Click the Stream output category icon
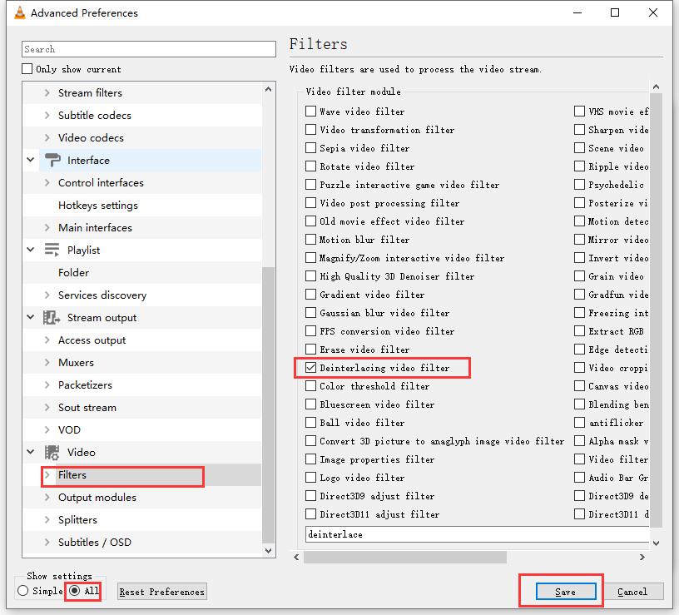This screenshot has height=615, width=679. tap(52, 318)
